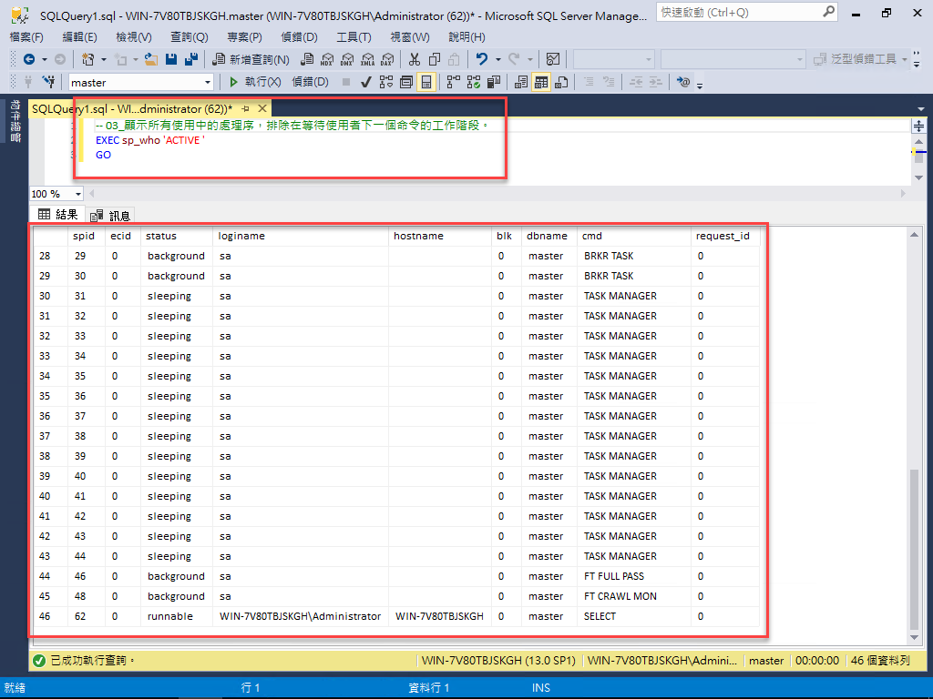This screenshot has width=933, height=699.
Task: Open the 100 % zoom dropdown
Action: pos(78,194)
